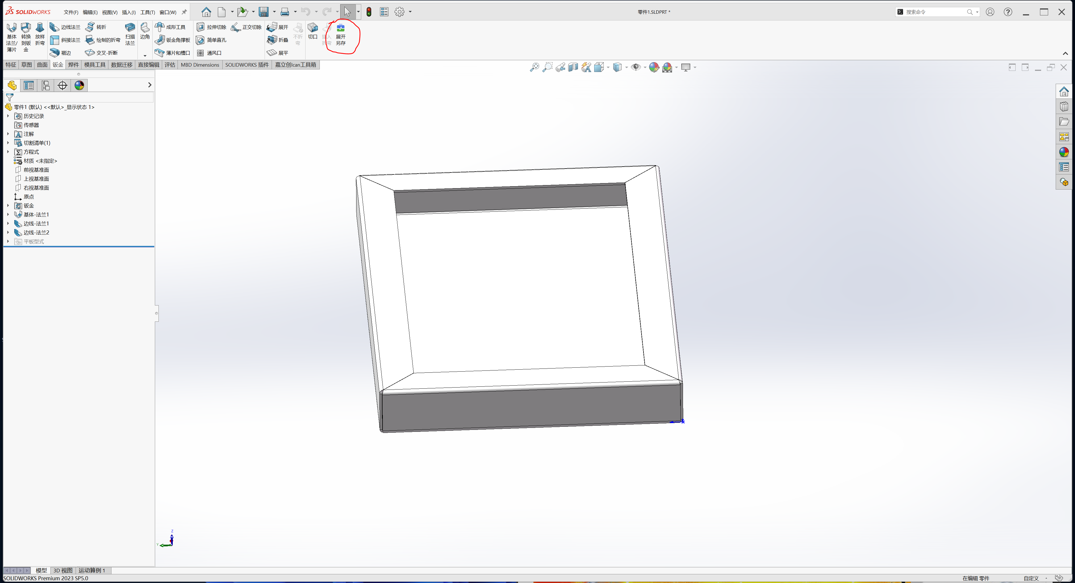Viewport: 1075px width, 583px height.
Task: Click the 搜索命令 search field
Action: (937, 12)
